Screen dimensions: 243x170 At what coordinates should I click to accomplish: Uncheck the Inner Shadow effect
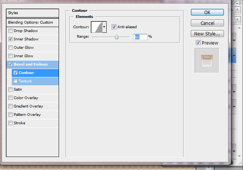11,39
